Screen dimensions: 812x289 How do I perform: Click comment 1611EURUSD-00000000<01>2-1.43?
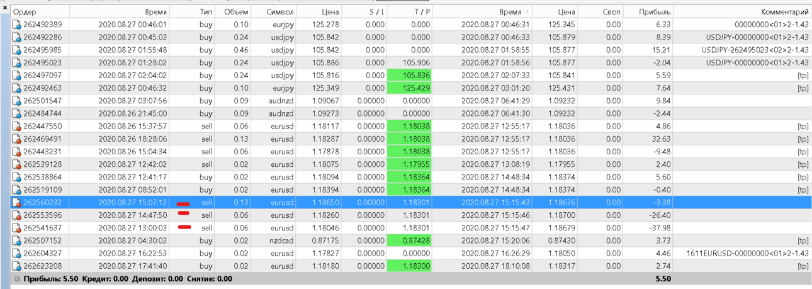coord(749,253)
